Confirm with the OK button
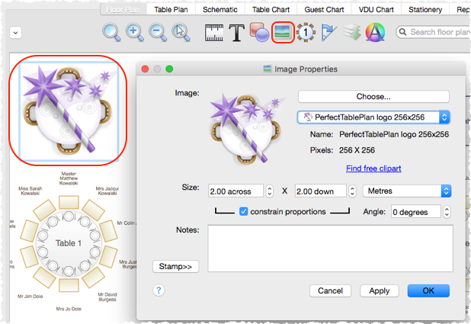The width and height of the screenshot is (471, 324). coord(428,290)
